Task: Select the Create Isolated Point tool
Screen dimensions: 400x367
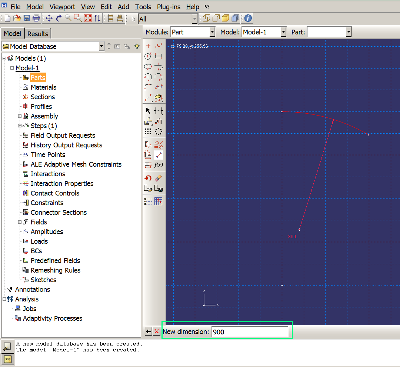Action: click(148, 46)
